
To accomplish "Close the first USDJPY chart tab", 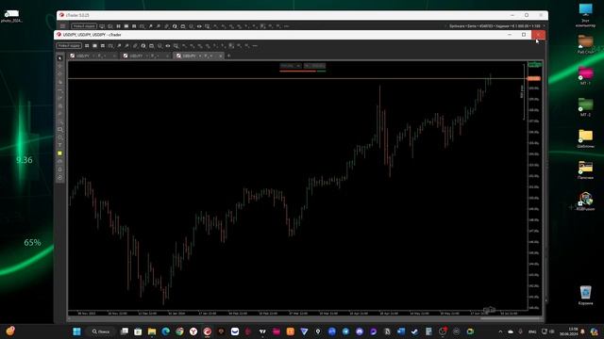I will tap(114, 56).
